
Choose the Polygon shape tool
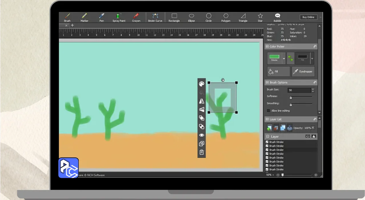pyautogui.click(x=226, y=17)
